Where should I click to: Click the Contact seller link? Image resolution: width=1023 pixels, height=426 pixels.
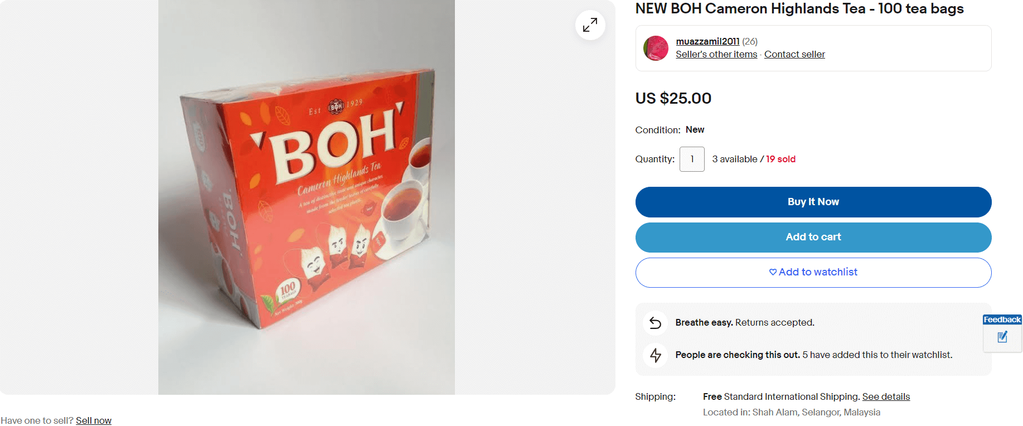pos(794,54)
